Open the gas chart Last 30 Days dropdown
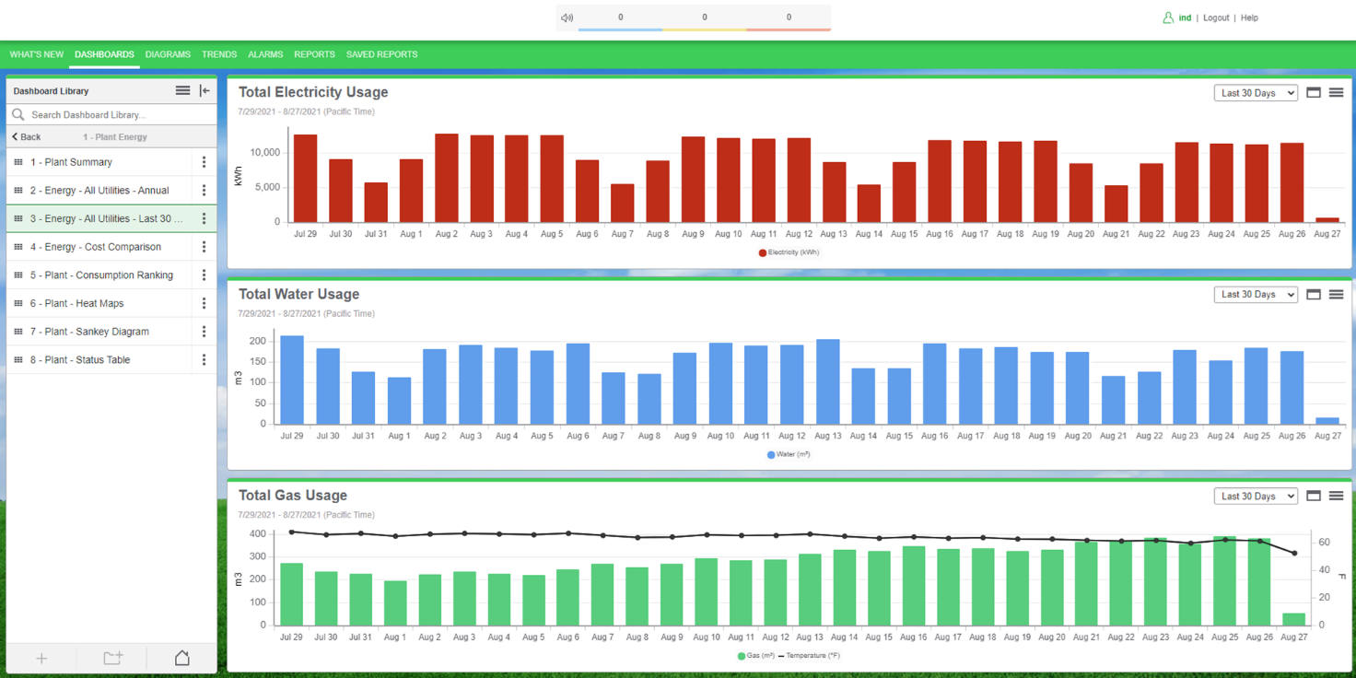Viewport: 1356px width, 678px height. click(x=1255, y=496)
